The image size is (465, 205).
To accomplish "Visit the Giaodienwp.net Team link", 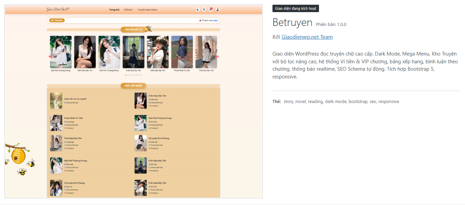I will point(307,37).
